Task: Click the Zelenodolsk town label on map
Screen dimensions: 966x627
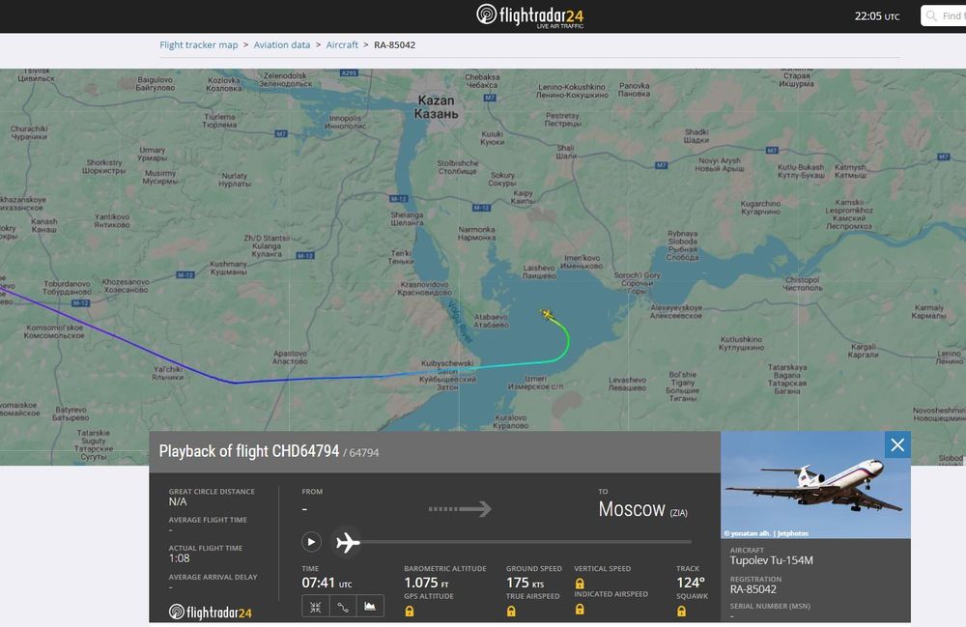Action: click(x=285, y=79)
